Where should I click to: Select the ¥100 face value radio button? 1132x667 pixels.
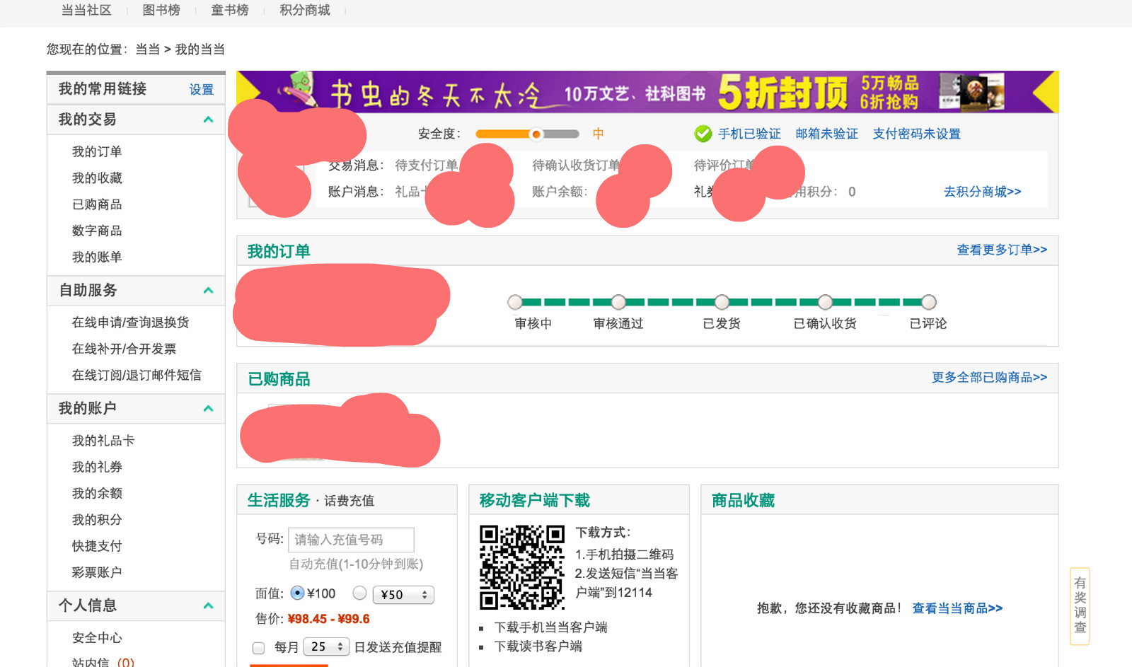click(297, 593)
